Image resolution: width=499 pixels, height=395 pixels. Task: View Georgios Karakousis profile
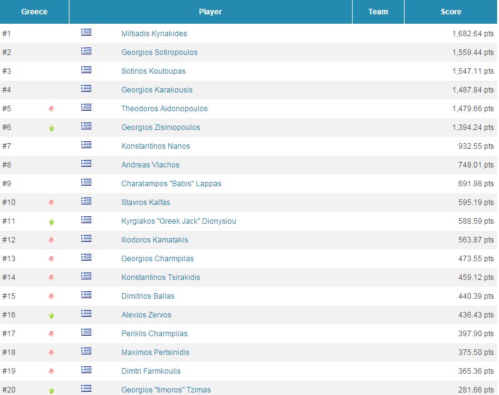[x=157, y=89]
